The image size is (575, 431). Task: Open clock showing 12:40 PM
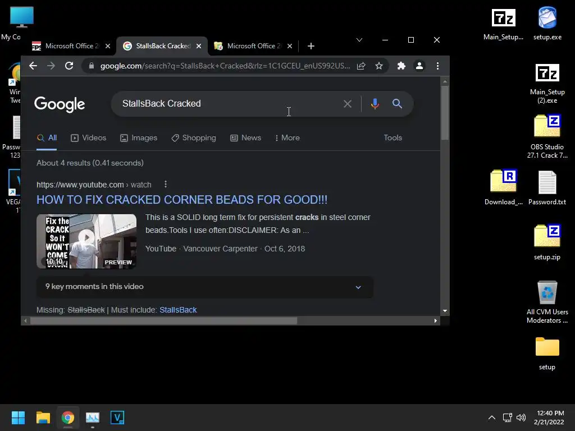pos(549,418)
